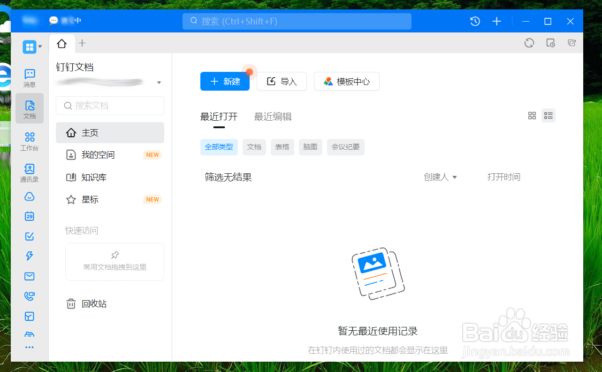Click the plus icon in title bar
Image resolution: width=602 pixels, height=372 pixels.
click(497, 21)
